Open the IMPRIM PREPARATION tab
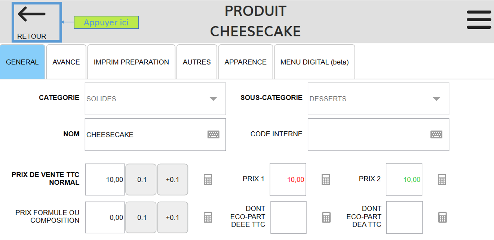Screen dimensions: 494x240 point(131,62)
